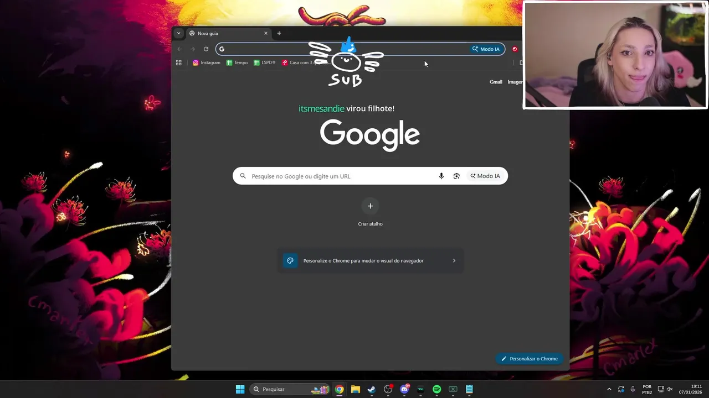Open the red extension icon in toolbar
Viewport: 709px width, 398px height.
pos(515,49)
